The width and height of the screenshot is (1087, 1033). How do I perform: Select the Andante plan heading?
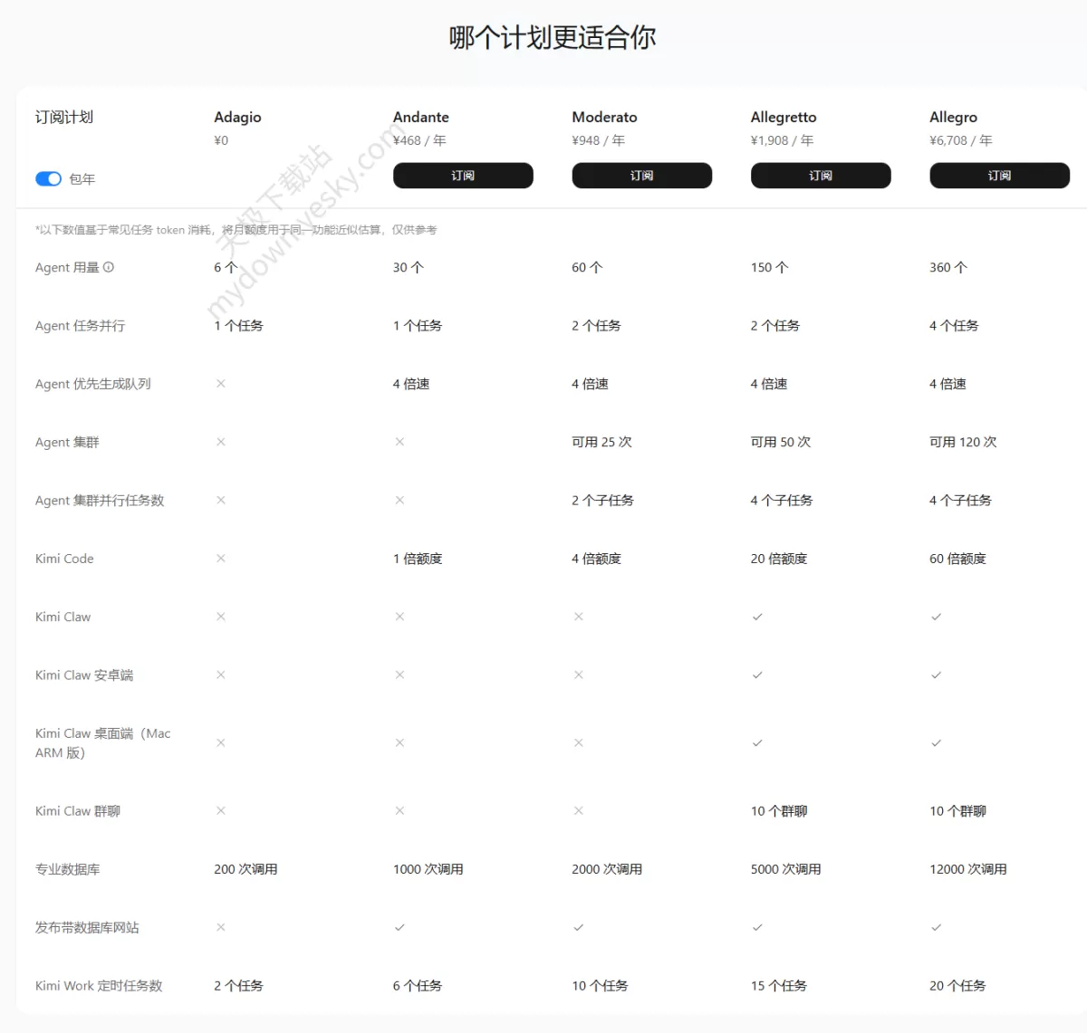421,118
